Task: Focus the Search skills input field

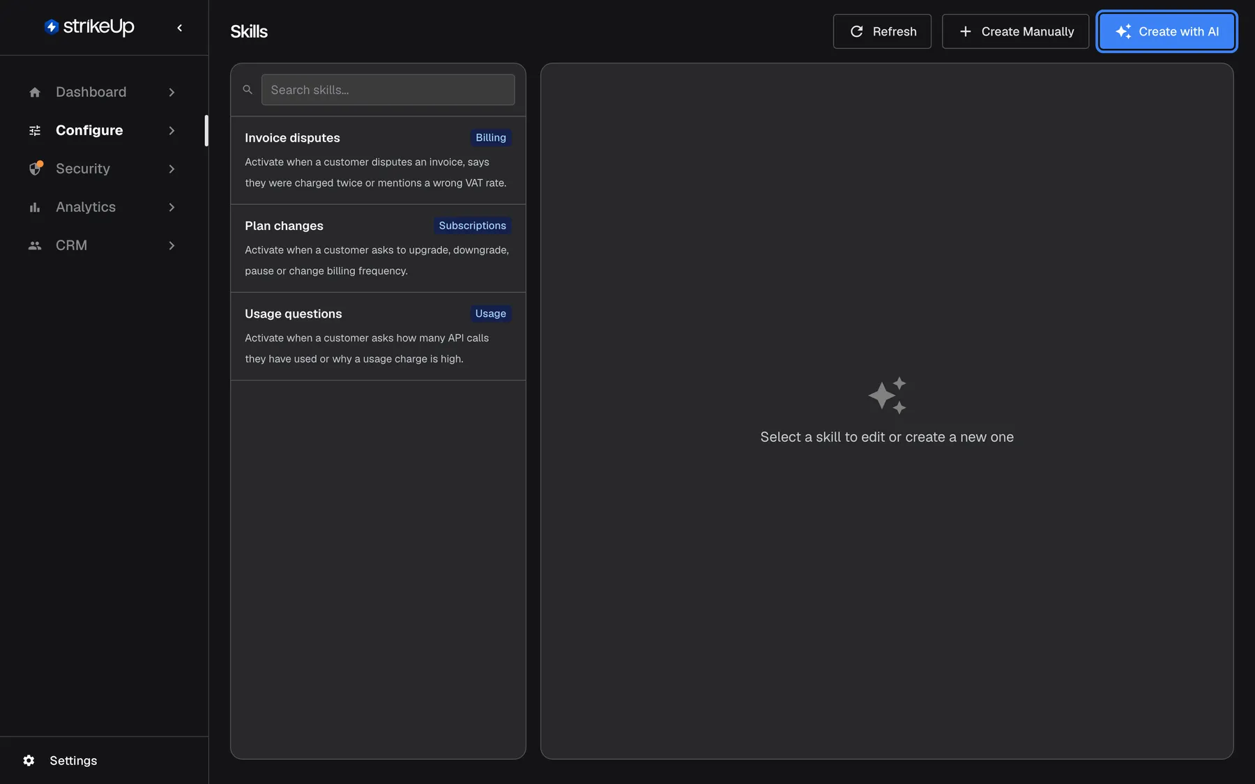Action: coord(388,90)
